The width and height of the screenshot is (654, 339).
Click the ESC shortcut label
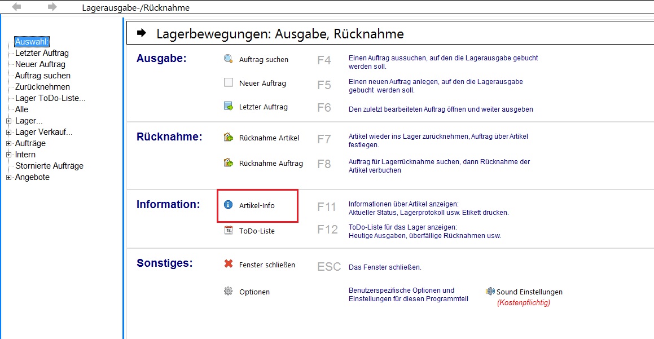pyautogui.click(x=329, y=266)
